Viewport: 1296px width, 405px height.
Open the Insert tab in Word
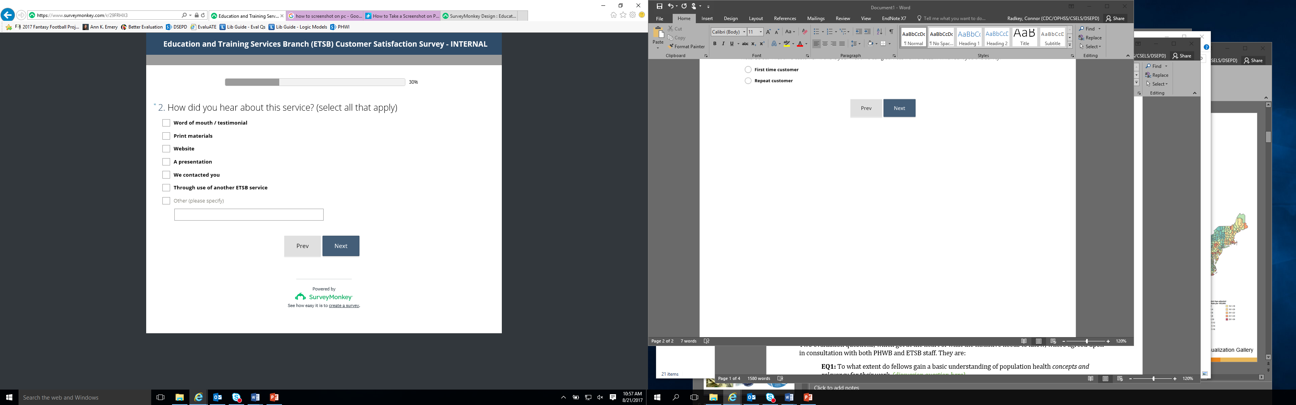tap(707, 19)
